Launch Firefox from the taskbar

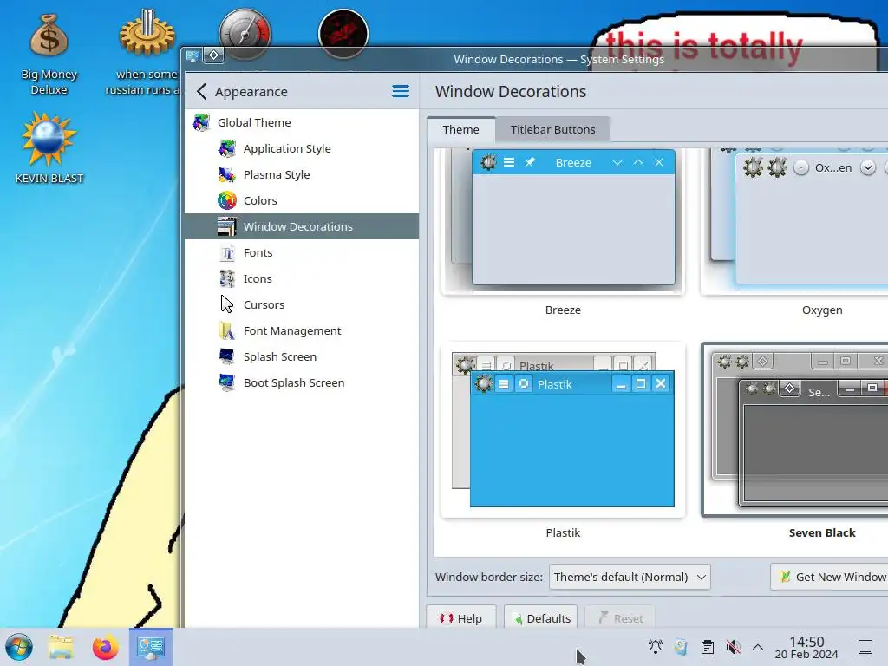[105, 647]
